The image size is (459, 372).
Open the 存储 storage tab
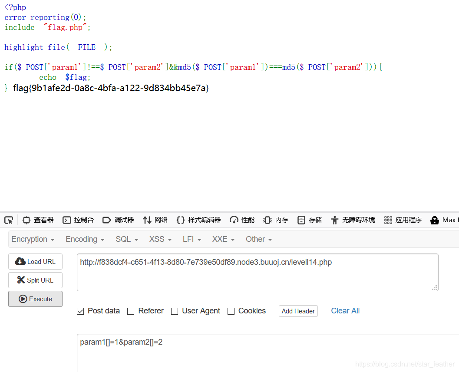[310, 220]
